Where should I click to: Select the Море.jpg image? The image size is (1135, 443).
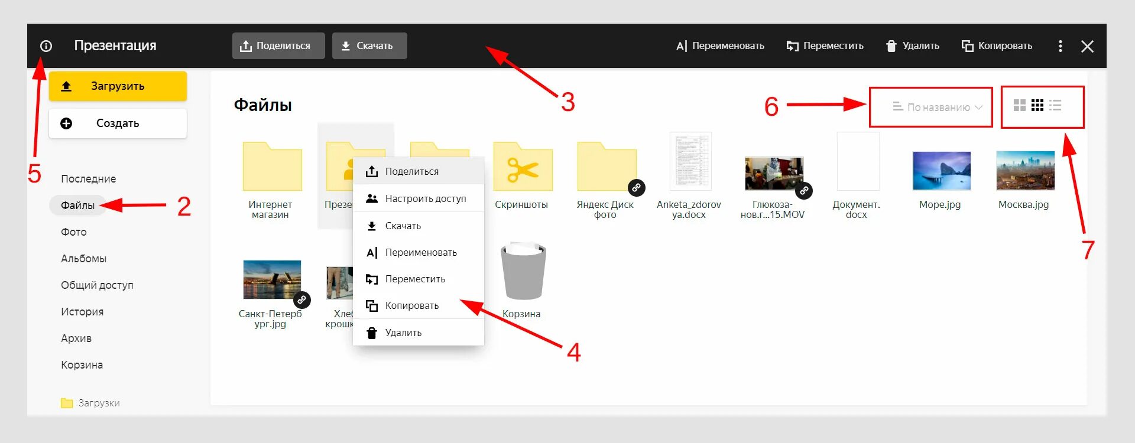(941, 171)
